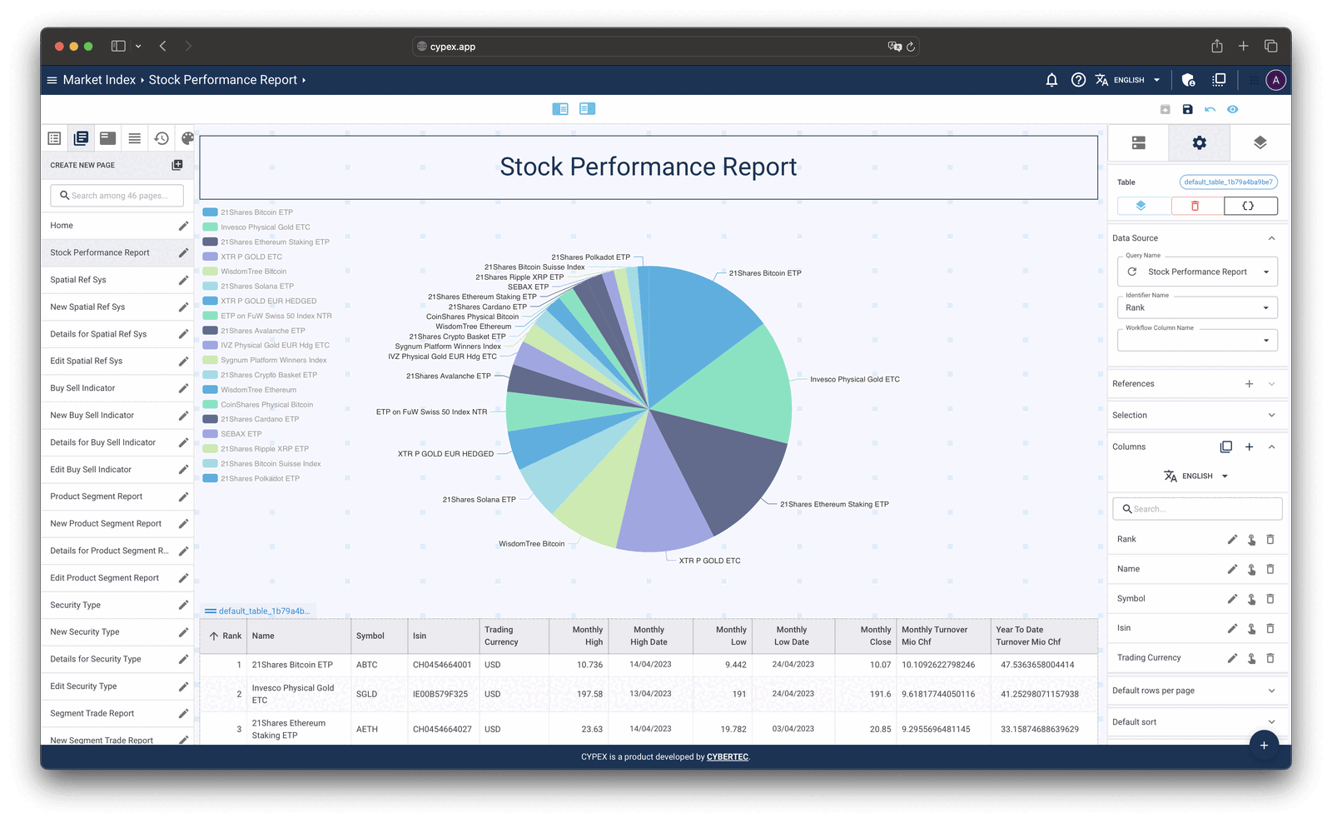Open the user avatar menu
The image size is (1332, 823).
(1275, 80)
